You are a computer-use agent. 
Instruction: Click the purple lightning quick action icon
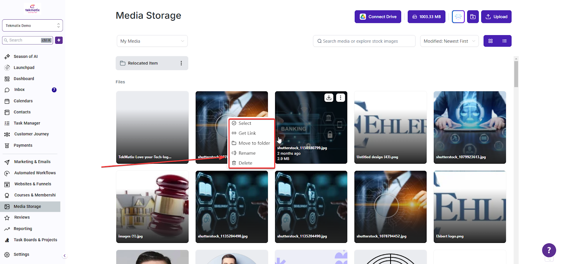coord(59,40)
